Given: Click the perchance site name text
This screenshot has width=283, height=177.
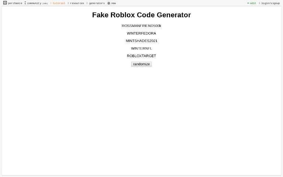Looking at the screenshot, I should tap(15, 3).
